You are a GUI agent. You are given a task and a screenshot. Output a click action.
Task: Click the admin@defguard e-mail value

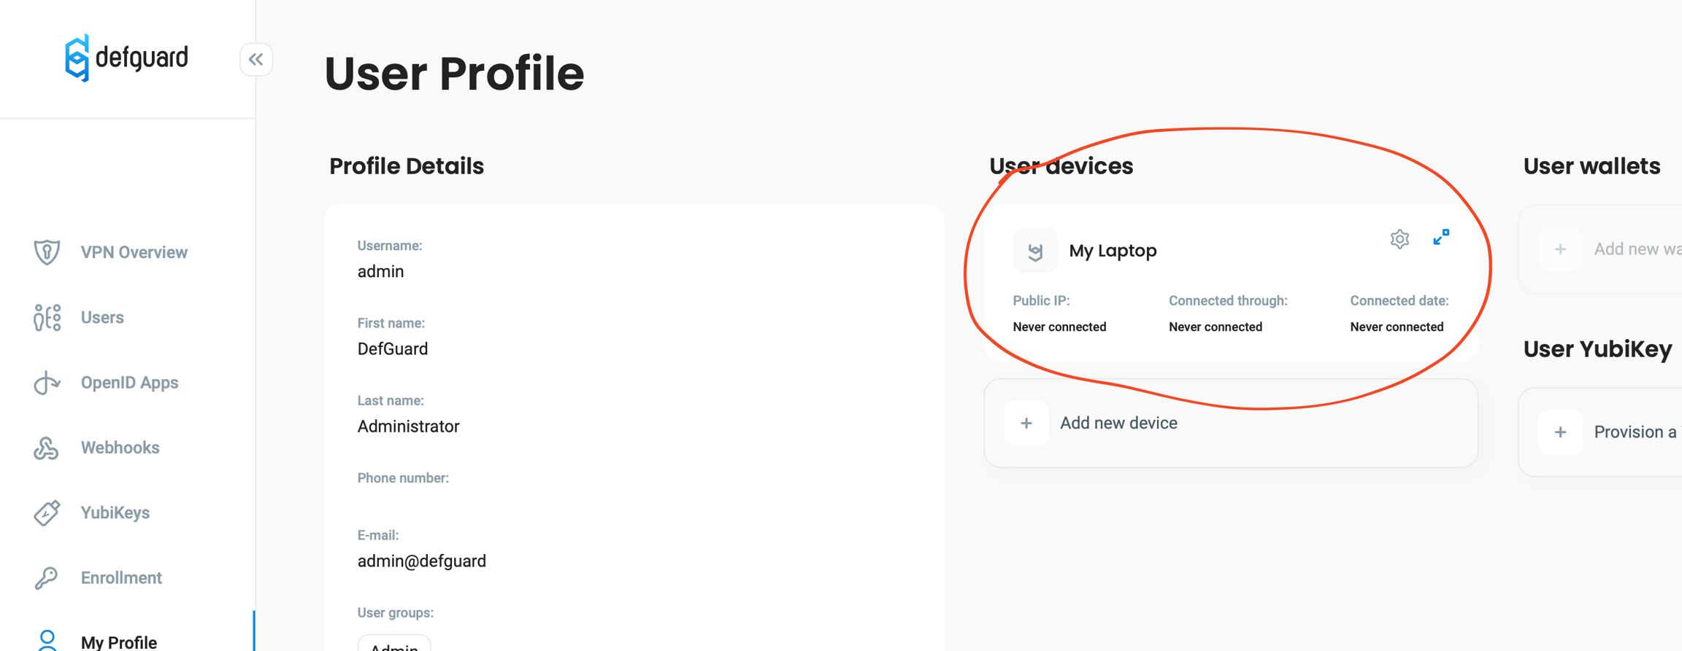point(421,561)
